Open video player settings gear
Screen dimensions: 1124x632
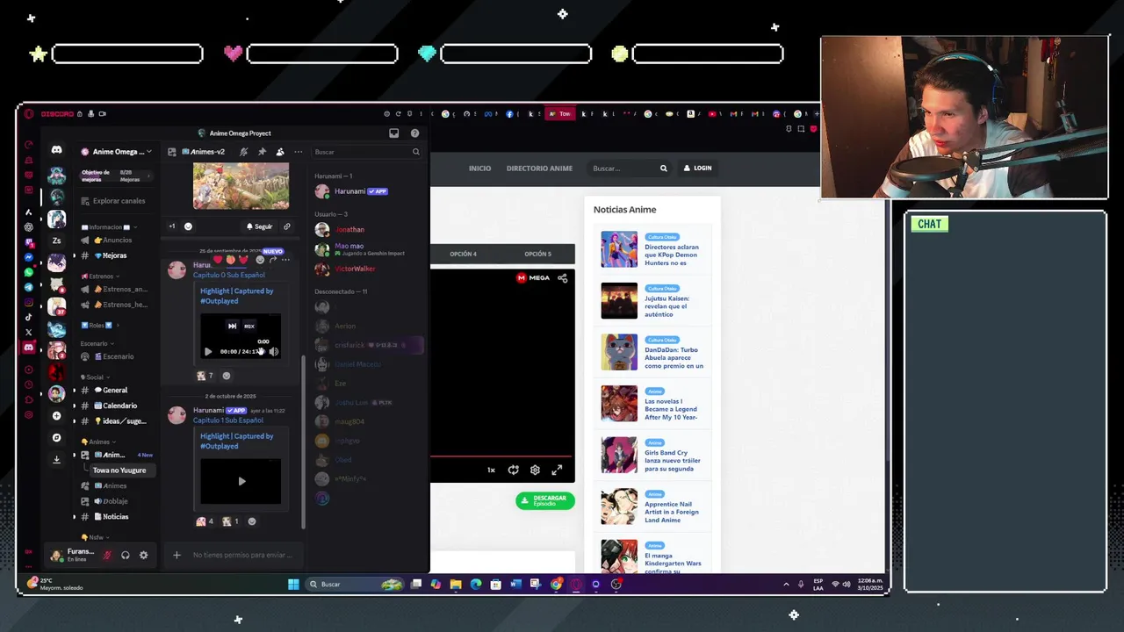[535, 470]
